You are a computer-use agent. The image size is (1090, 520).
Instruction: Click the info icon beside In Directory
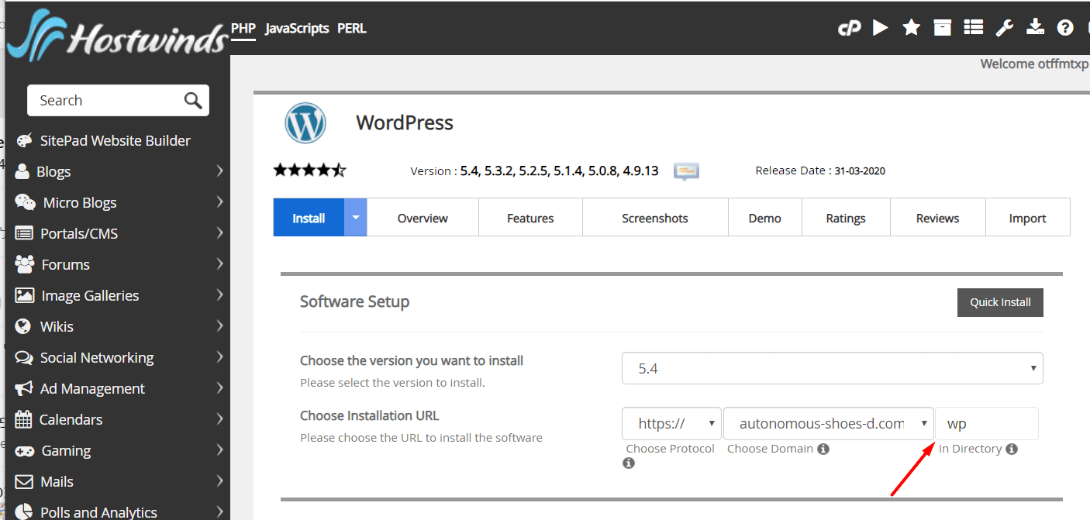[x=1011, y=449]
